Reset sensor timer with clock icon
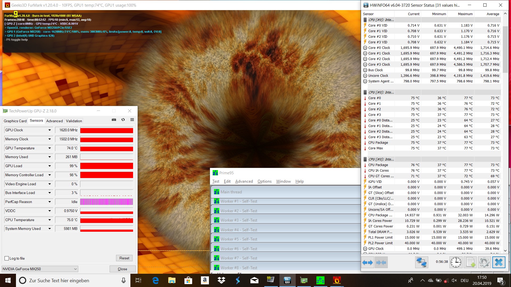The image size is (511, 287). (456, 263)
